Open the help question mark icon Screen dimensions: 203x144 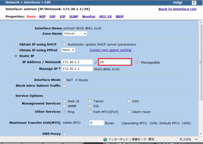click(194, 3)
